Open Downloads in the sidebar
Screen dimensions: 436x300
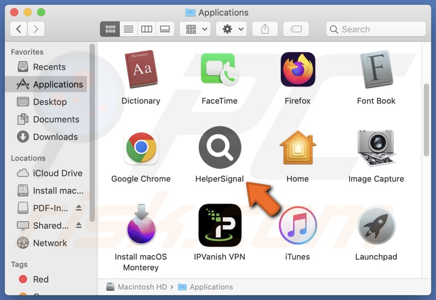coord(46,137)
